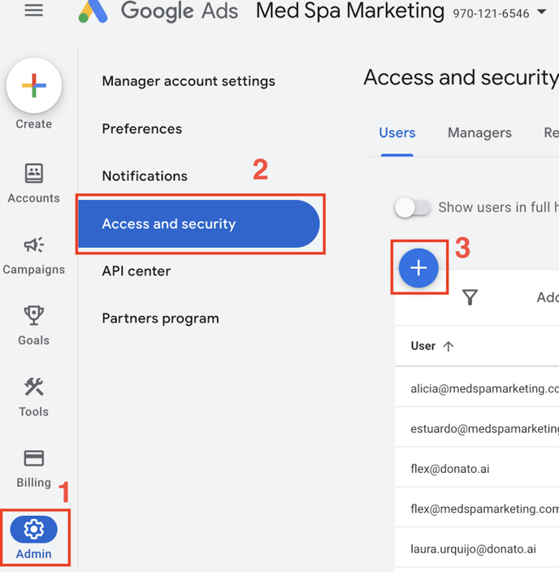Switch to the Managers tab
Viewport: 559px width, 572px height.
click(479, 132)
